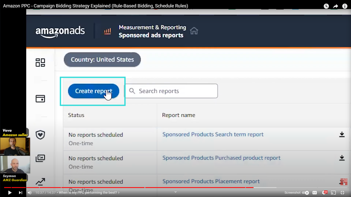Click the amazon ads logo
The height and width of the screenshot is (197, 351).
click(60, 32)
